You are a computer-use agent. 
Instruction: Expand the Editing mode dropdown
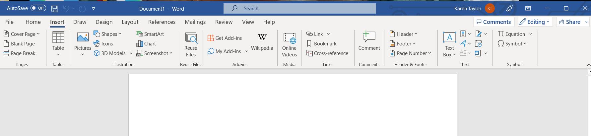tap(535, 22)
